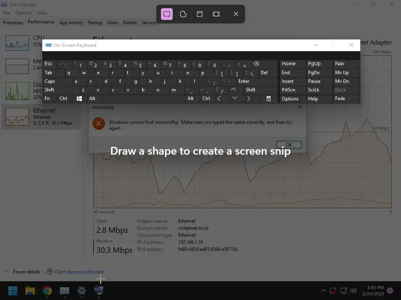This screenshot has width=401, height=300.
Task: Click the Fade key on the keyboard
Action: pos(346,98)
